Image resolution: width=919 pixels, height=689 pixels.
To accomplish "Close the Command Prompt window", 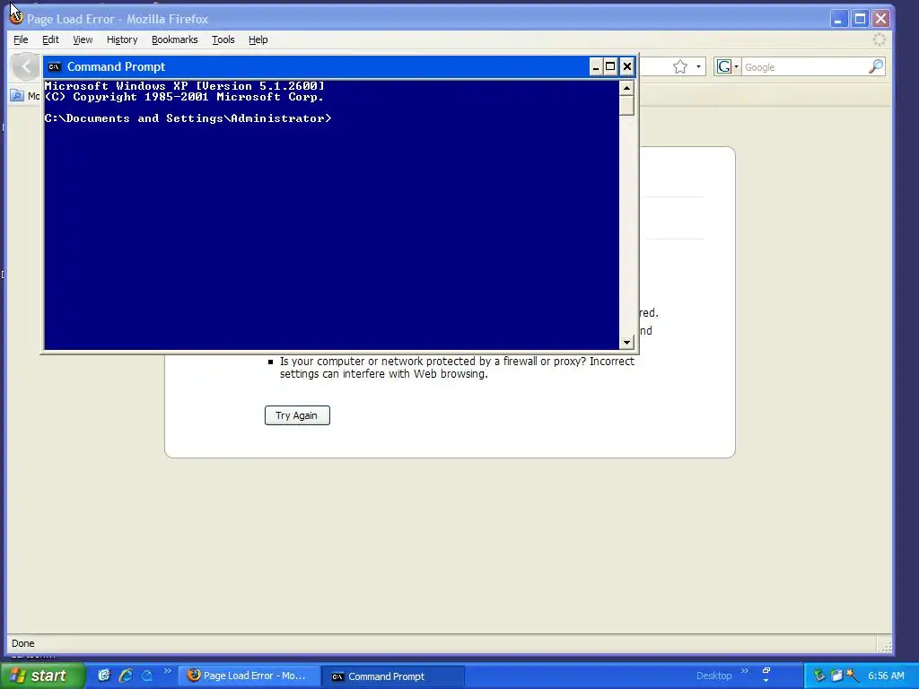I will click(627, 66).
